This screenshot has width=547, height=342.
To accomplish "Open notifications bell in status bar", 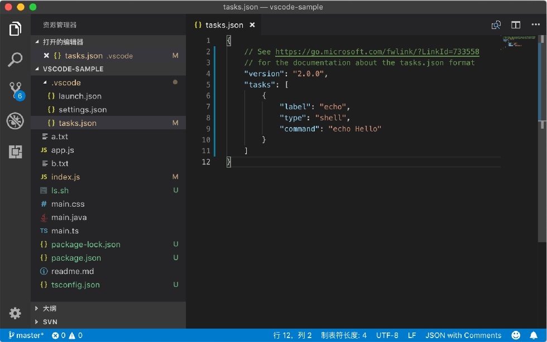I will (534, 335).
